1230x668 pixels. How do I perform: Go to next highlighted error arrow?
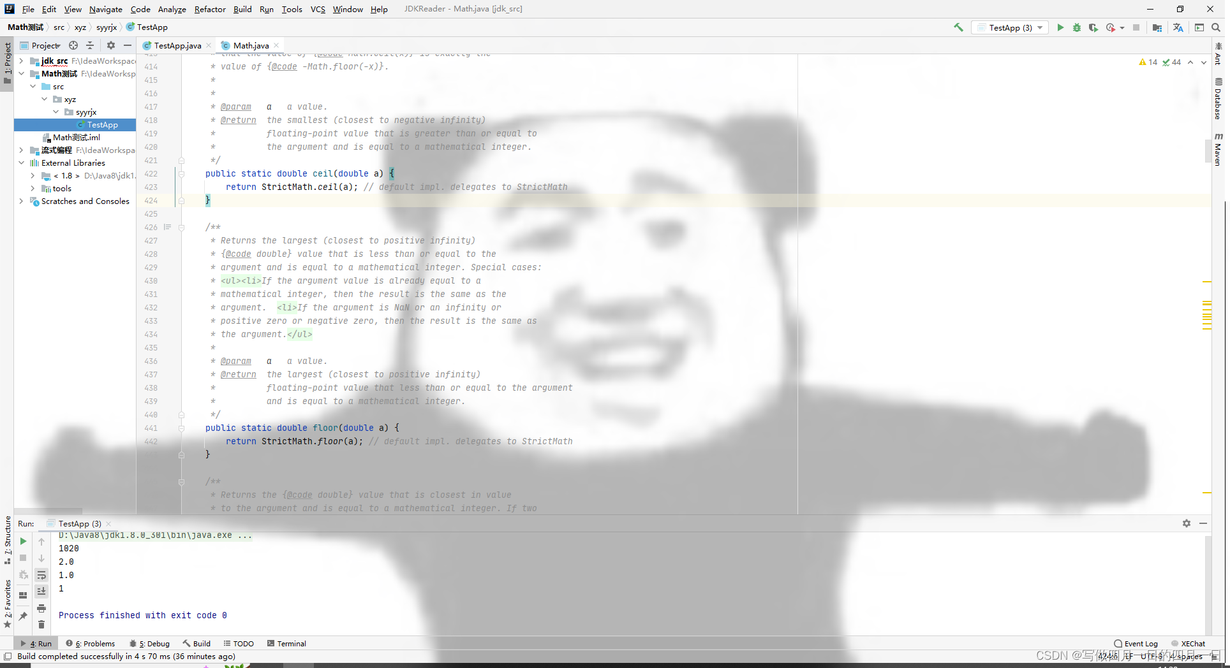pyautogui.click(x=1204, y=62)
